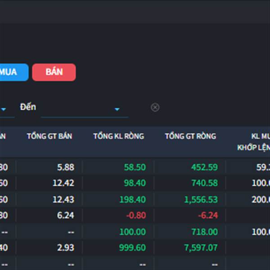270x270 pixels.
Task: Click the red BÁN sell button
Action: (54, 72)
